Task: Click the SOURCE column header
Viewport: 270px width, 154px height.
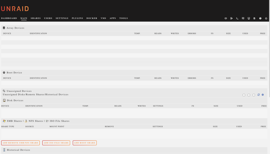Action: [30, 127]
